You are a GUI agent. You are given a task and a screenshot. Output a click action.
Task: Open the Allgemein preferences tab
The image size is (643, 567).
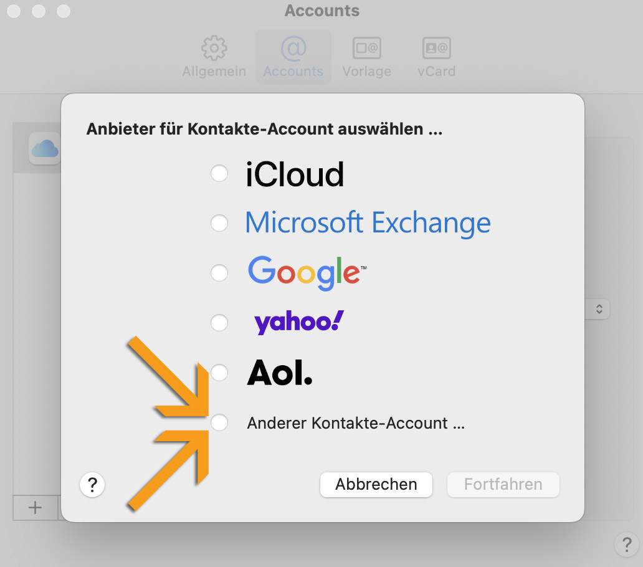click(214, 57)
